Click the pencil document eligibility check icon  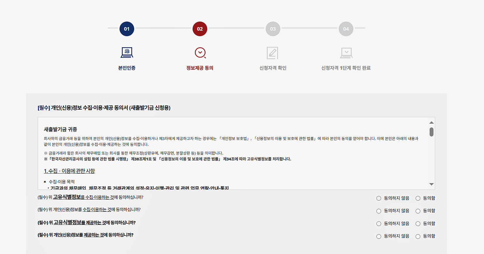point(272,53)
